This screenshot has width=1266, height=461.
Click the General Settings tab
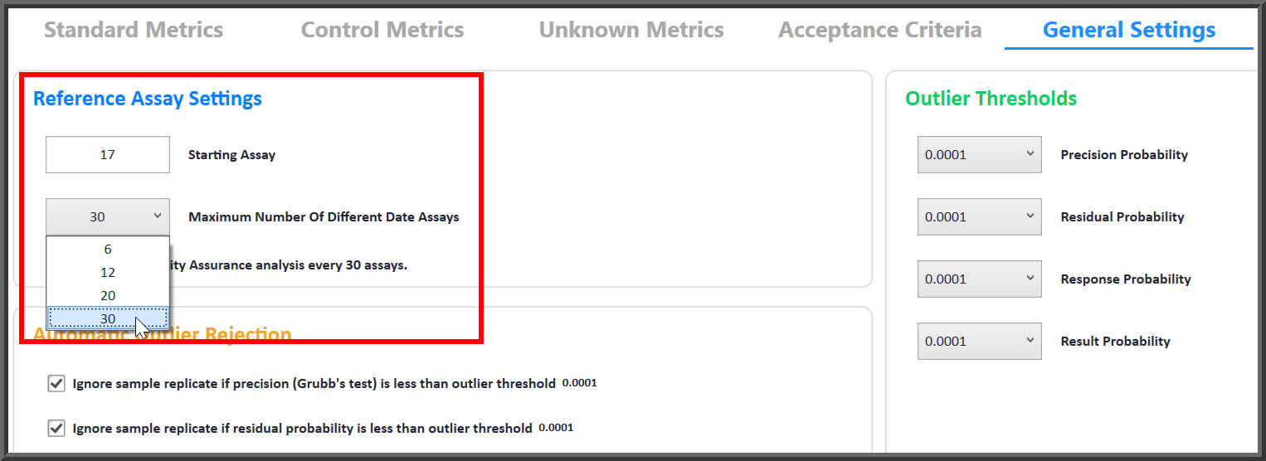pos(1129,31)
